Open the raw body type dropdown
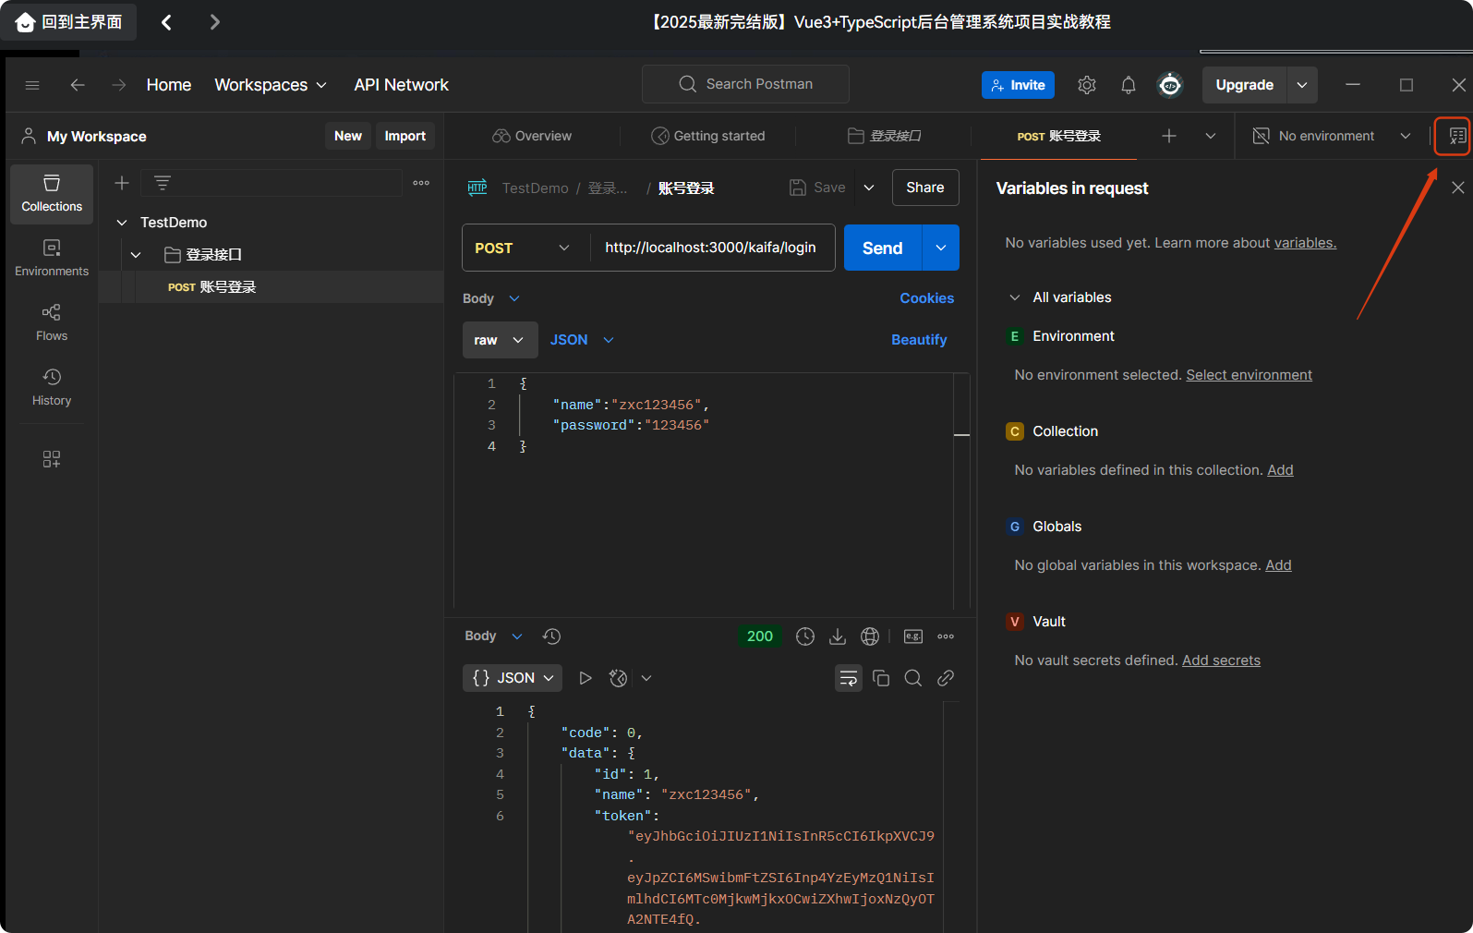Viewport: 1473px width, 933px height. [x=500, y=340]
